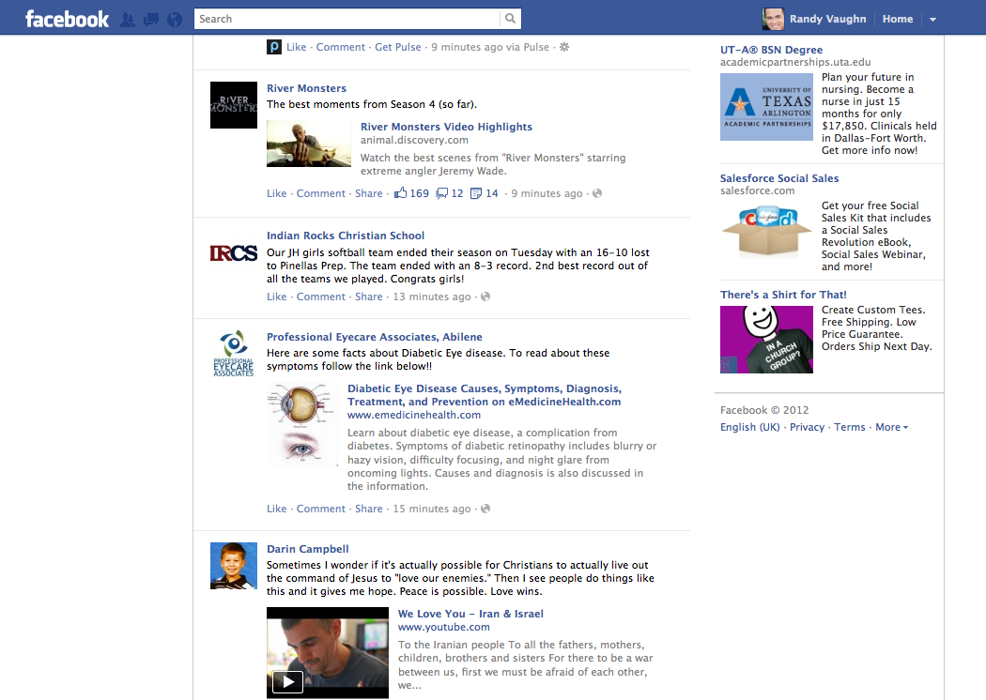
Task: Open Professional Eyecare Associates logo
Action: tap(233, 354)
